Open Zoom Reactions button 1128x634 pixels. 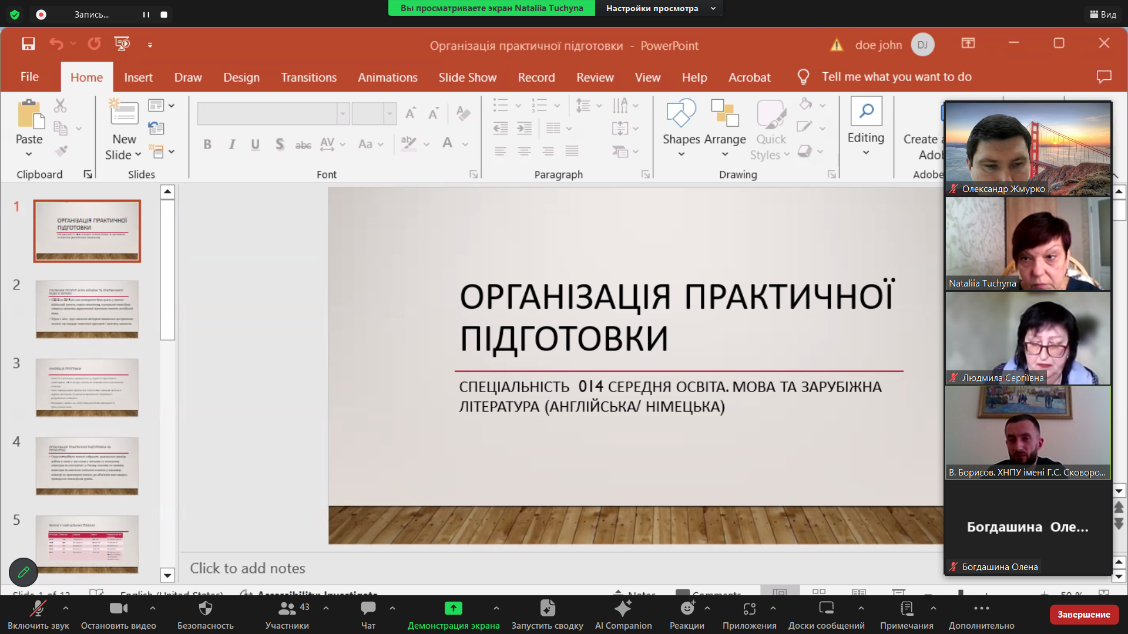(x=687, y=614)
